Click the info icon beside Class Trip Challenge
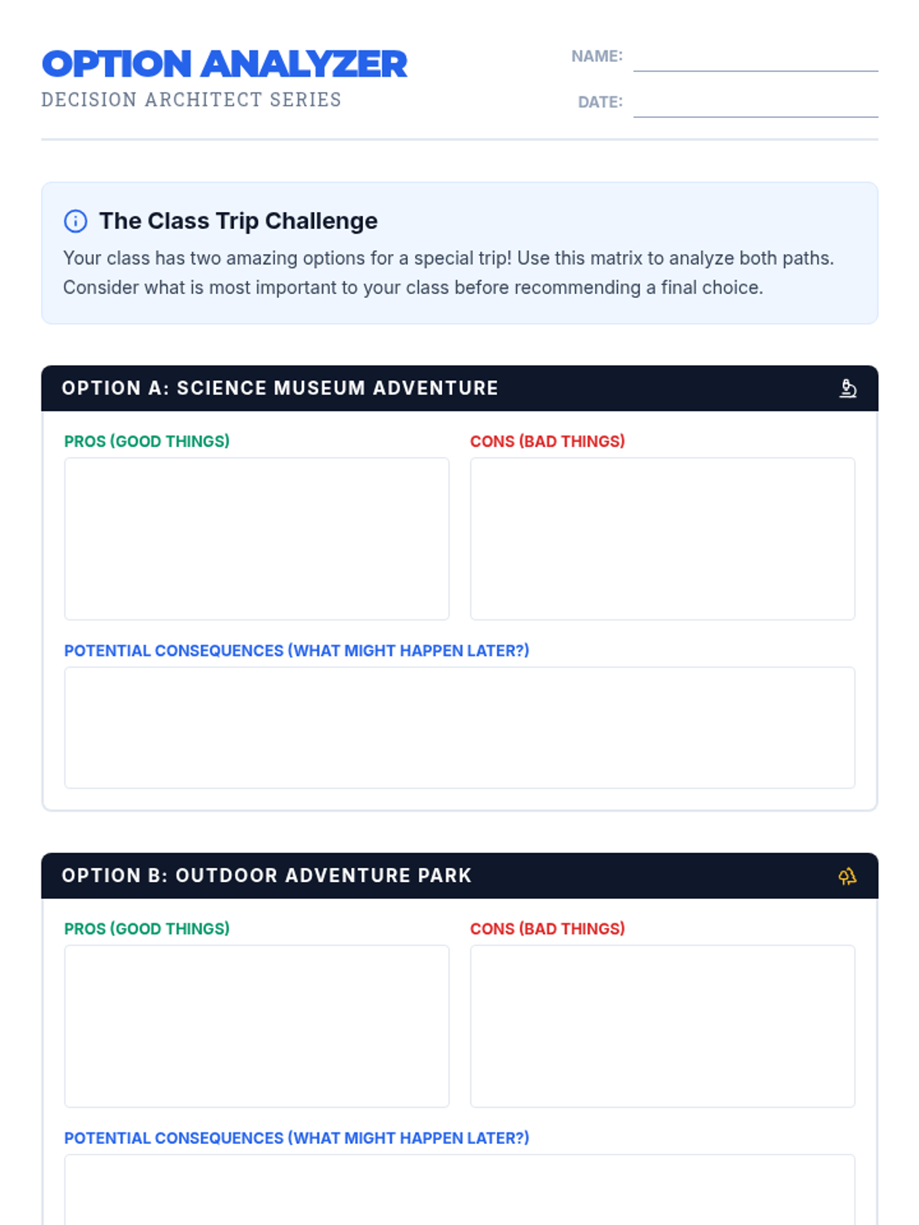 point(75,221)
